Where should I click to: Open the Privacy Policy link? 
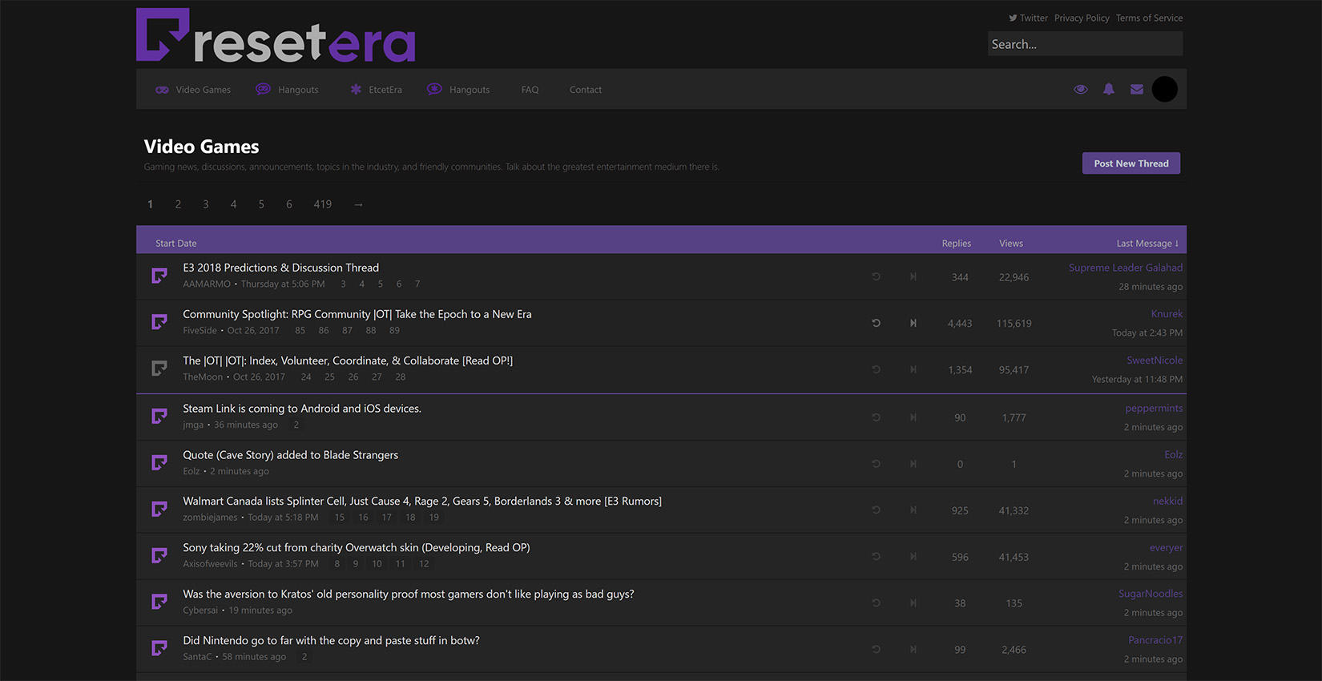pos(1082,18)
